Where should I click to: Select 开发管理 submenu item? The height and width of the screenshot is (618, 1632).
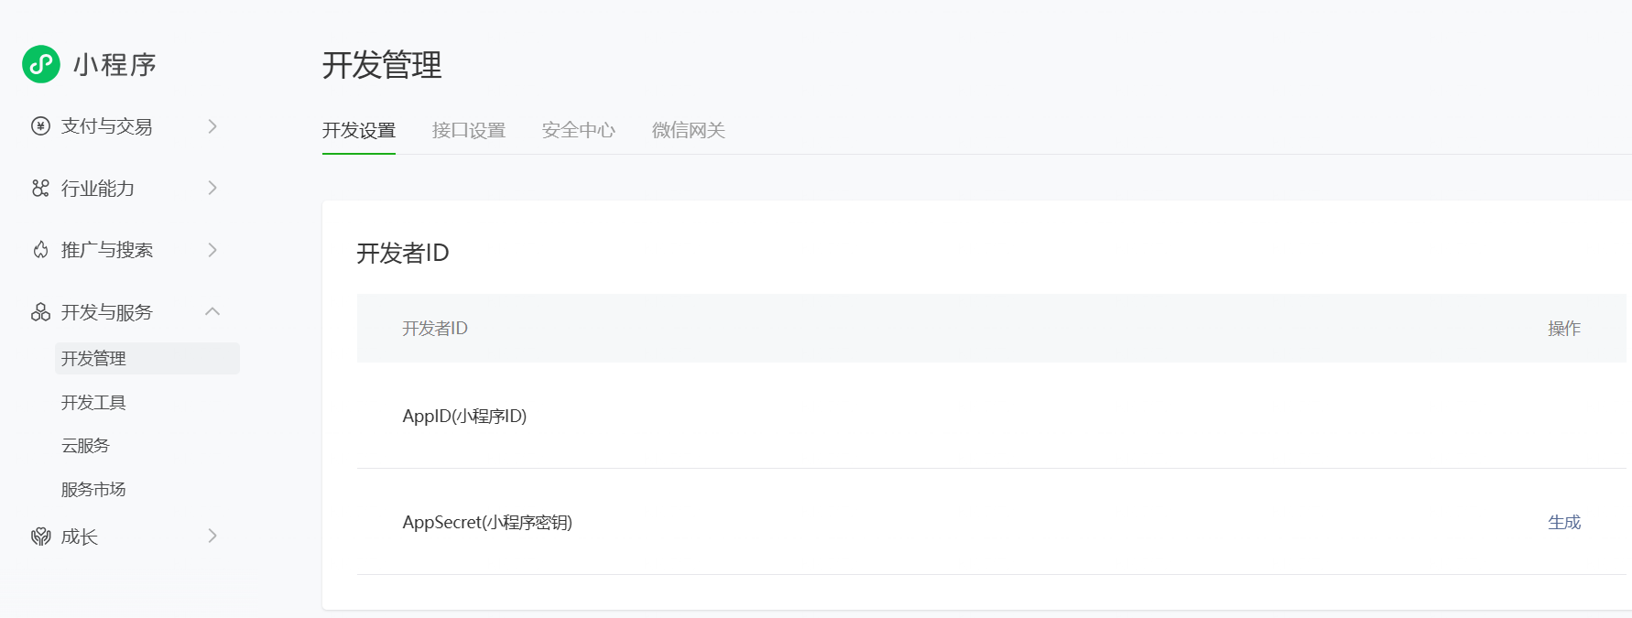click(x=93, y=359)
